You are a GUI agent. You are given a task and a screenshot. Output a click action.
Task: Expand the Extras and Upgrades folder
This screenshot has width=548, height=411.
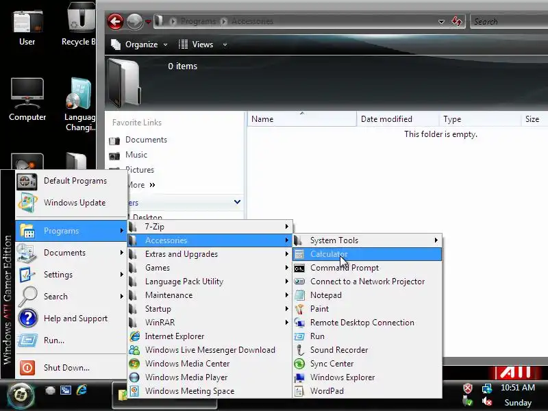pyautogui.click(x=210, y=254)
